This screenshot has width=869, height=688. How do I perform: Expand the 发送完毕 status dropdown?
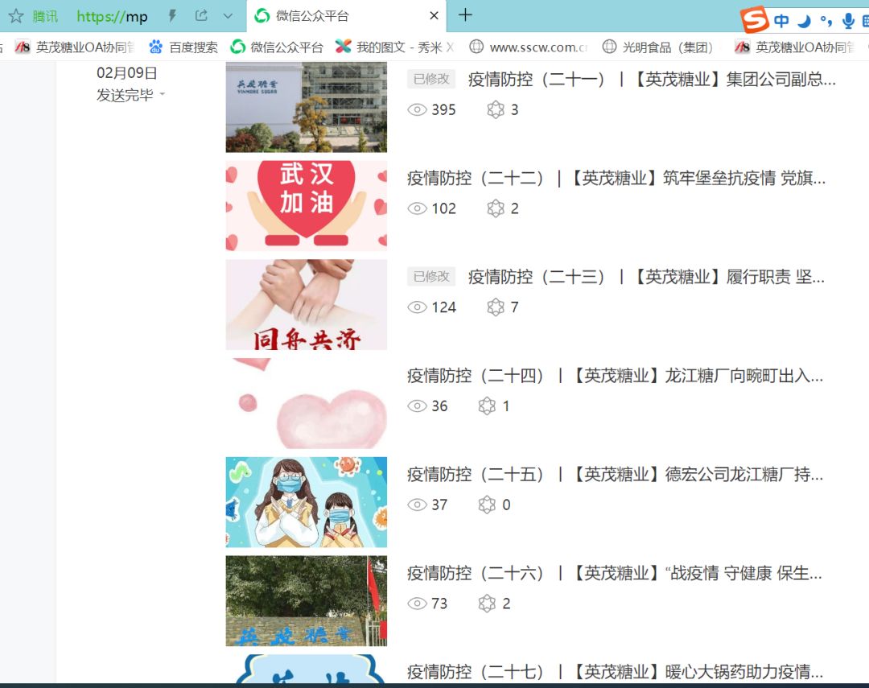[x=130, y=95]
